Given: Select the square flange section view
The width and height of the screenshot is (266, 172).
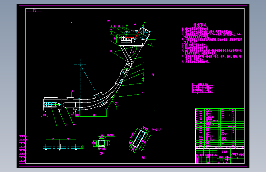Looking at the screenshot, I should tap(101, 143).
